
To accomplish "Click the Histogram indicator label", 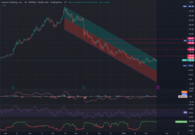I will coord(183,96).
